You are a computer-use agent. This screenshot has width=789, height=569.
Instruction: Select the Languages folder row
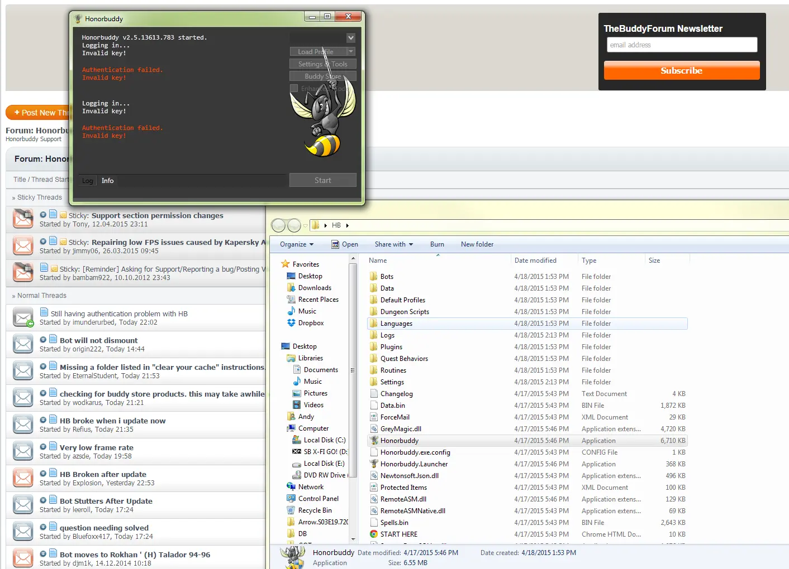[x=527, y=323]
